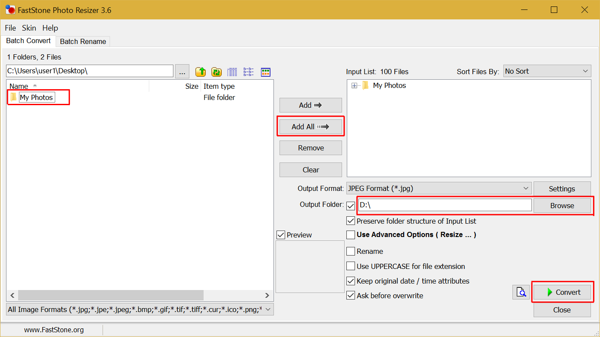
Task: Click the output folder field showing D:\
Action: click(x=445, y=205)
